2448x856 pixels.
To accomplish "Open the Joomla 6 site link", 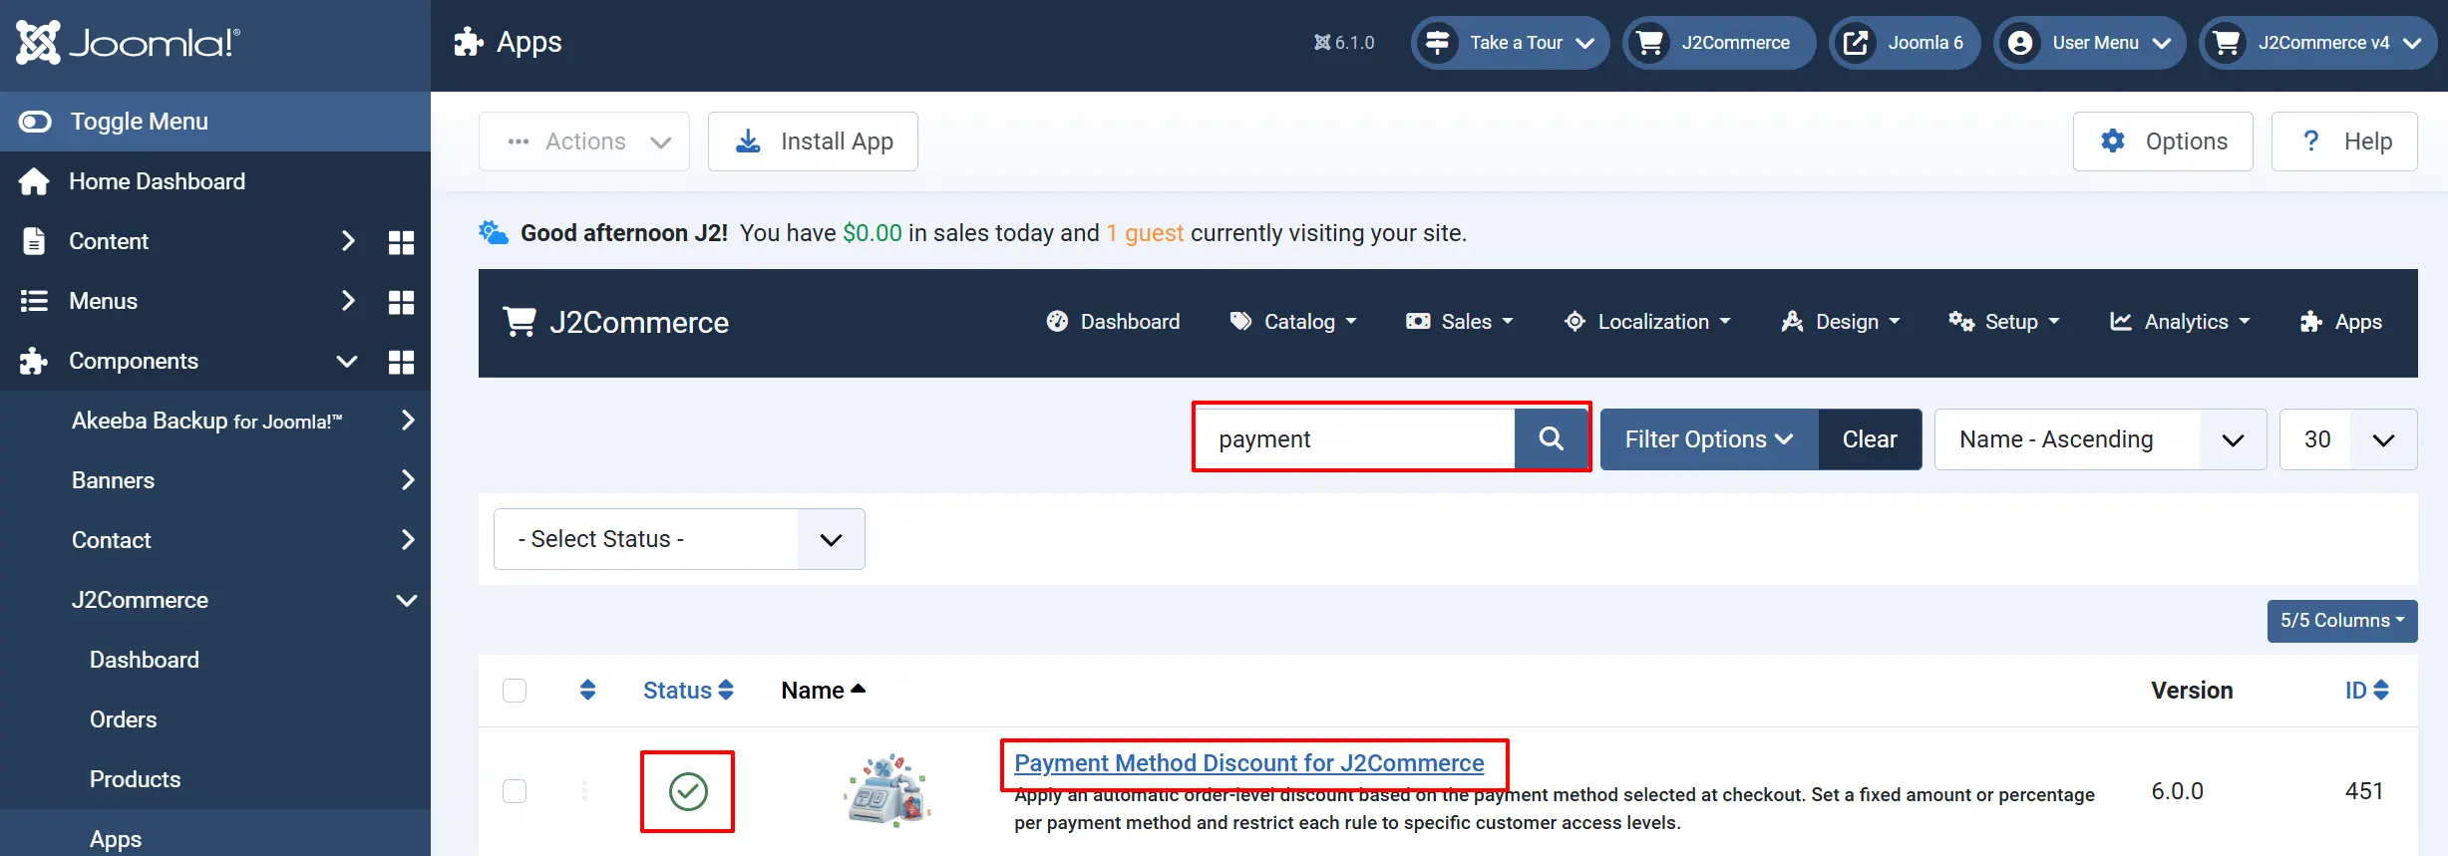I will [x=1905, y=43].
